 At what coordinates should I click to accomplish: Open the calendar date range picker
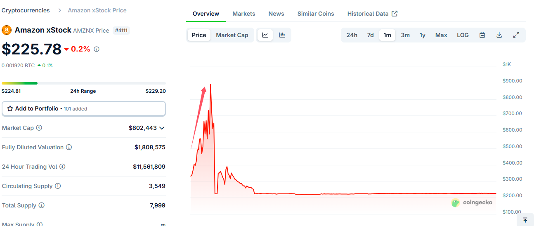[482, 35]
